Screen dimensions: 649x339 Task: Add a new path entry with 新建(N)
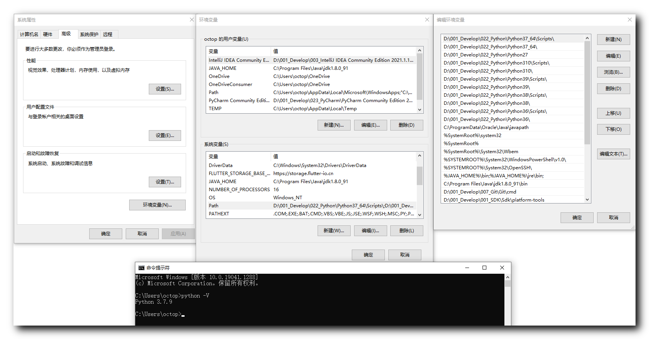point(614,40)
